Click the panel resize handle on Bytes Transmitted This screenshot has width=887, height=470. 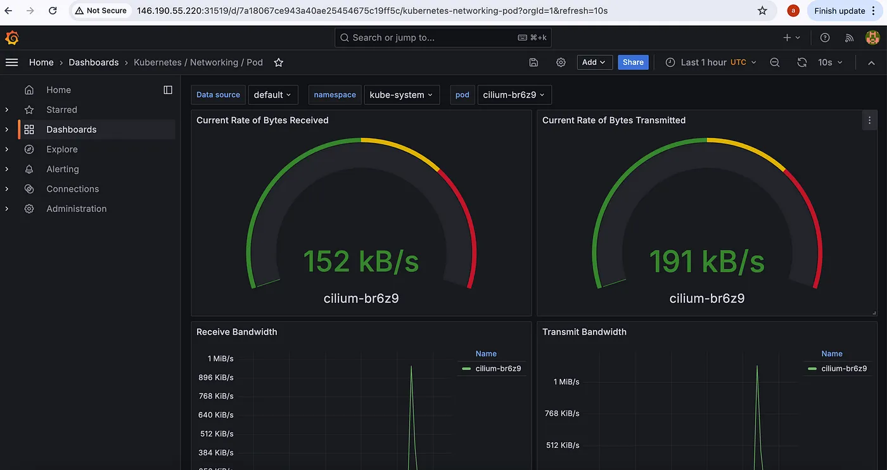click(873, 312)
